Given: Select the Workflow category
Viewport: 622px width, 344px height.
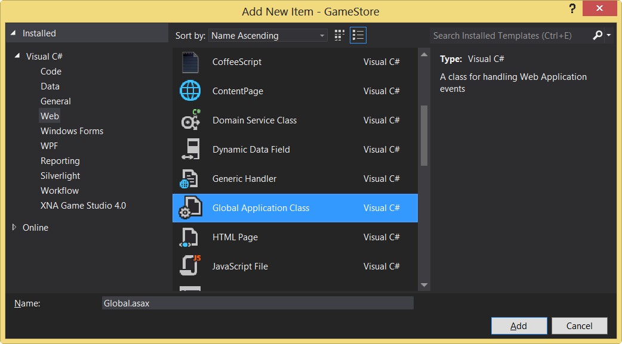Looking at the screenshot, I should [60, 191].
